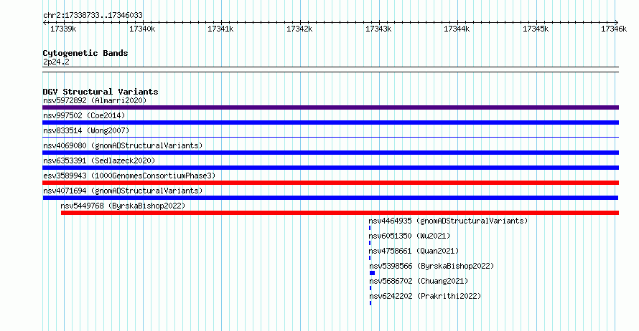
Task: Click the DGV Structural Variants track title
Action: pos(101,92)
